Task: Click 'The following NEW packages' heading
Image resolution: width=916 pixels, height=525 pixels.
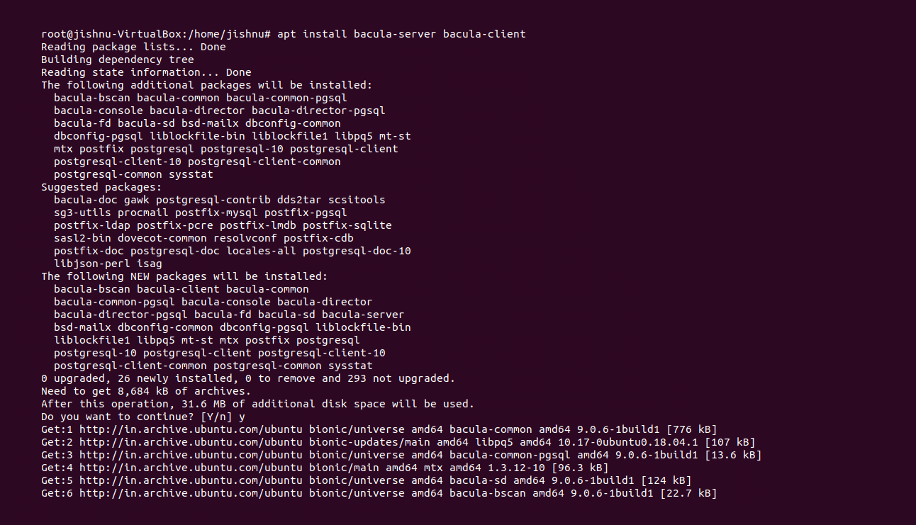Action: (184, 276)
